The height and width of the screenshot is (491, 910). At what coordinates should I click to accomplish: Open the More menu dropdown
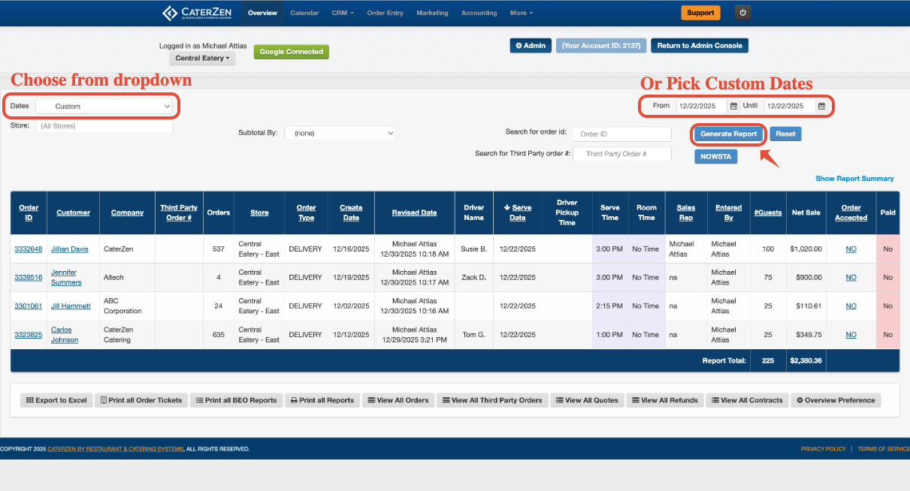pos(522,13)
